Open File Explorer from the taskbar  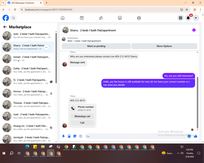coord(43,147)
